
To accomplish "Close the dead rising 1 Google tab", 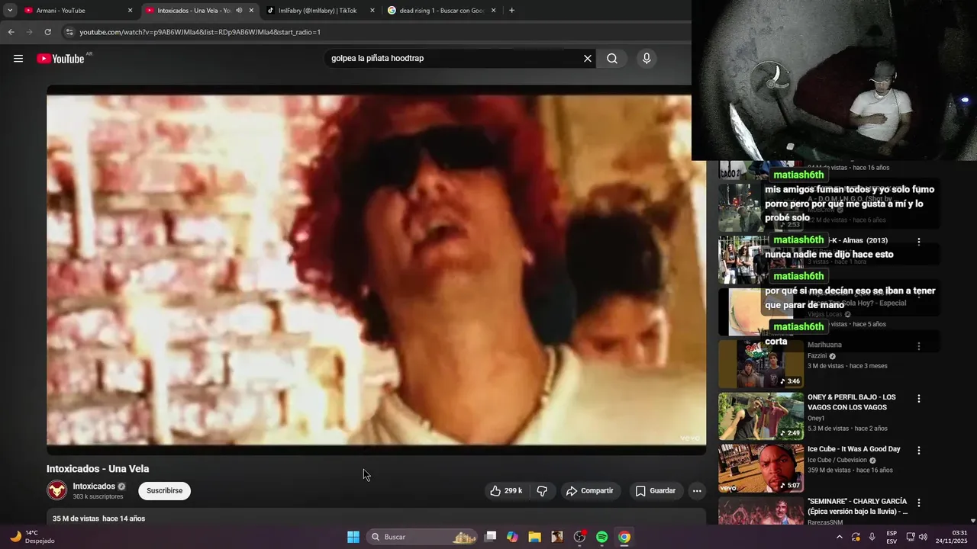I will tap(493, 11).
